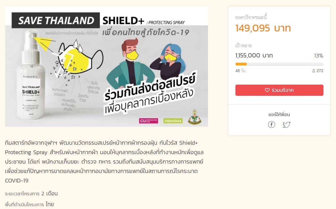Click the green medical emblem logo
The height and width of the screenshot is (209, 336).
click(195, 117)
